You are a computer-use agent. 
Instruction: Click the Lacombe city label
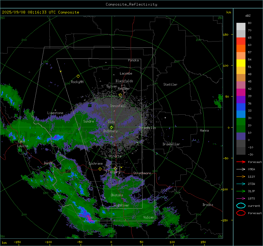(126, 73)
